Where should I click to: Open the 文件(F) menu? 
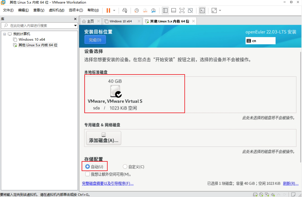[x=8, y=10]
